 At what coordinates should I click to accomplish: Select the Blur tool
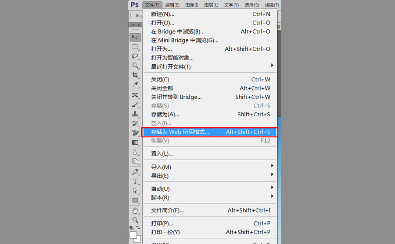click(135, 152)
